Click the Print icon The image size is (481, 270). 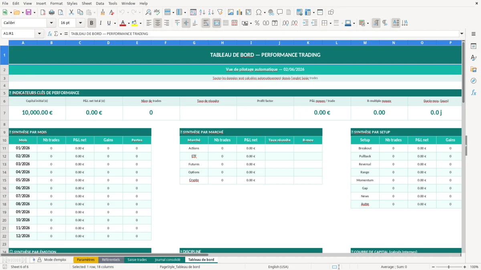click(x=51, y=12)
